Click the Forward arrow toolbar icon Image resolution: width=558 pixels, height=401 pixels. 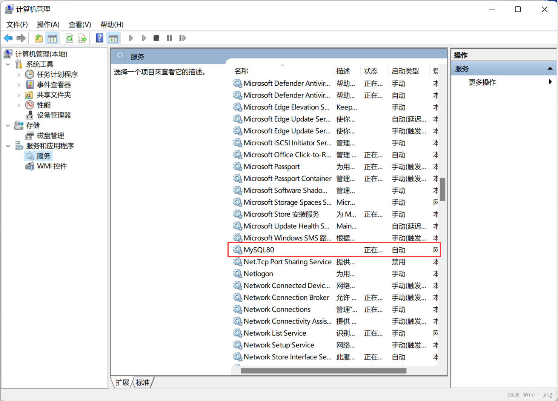coord(21,38)
